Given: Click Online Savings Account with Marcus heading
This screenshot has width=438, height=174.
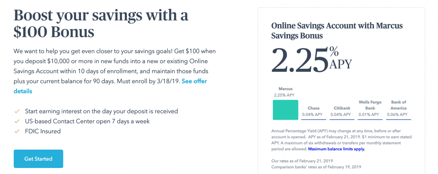Looking at the screenshot, I should coord(337,31).
